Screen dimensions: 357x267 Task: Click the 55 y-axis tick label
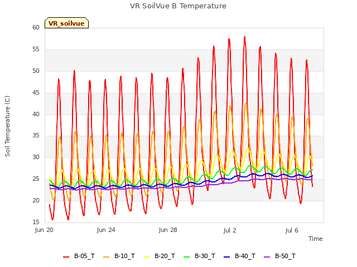click(36, 50)
